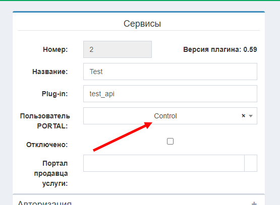Click the red arrow annotation
This screenshot has width=280, height=205.
click(123, 136)
